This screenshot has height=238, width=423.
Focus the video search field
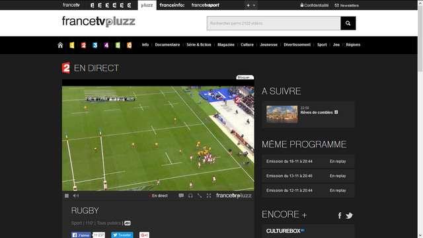(x=274, y=23)
